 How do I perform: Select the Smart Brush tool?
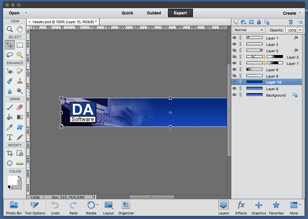pyautogui.click(x=10, y=81)
